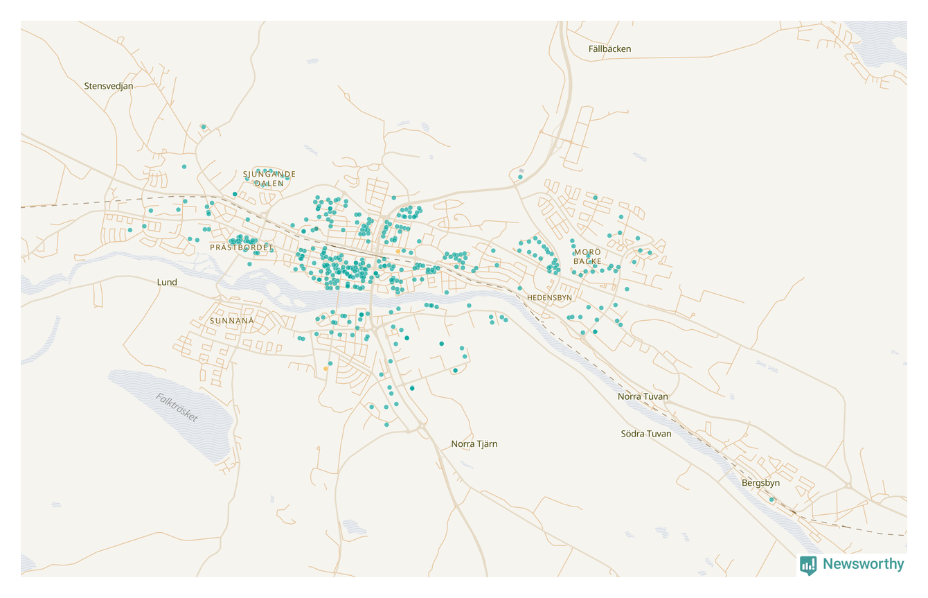The width and height of the screenshot is (928, 598).
Task: Click the Prästbordet district label
Action: (242, 247)
